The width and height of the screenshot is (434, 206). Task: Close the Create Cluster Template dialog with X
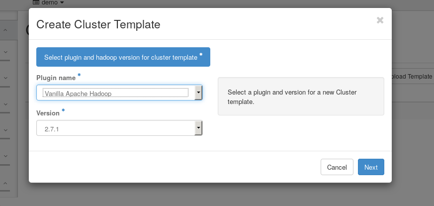pyautogui.click(x=380, y=20)
